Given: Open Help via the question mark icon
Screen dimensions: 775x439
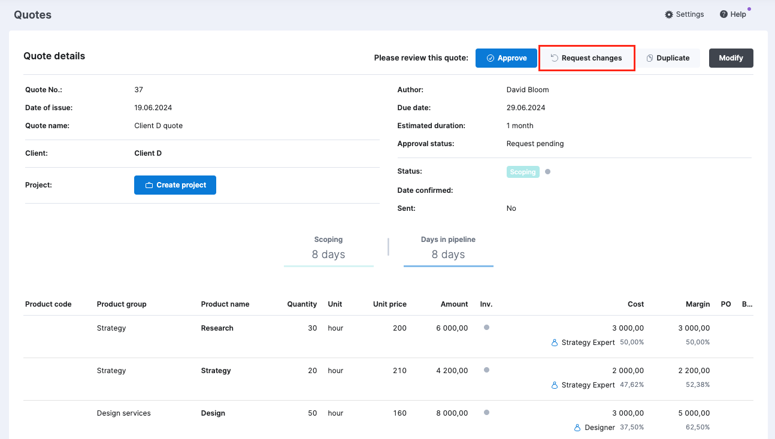Looking at the screenshot, I should pyautogui.click(x=723, y=14).
